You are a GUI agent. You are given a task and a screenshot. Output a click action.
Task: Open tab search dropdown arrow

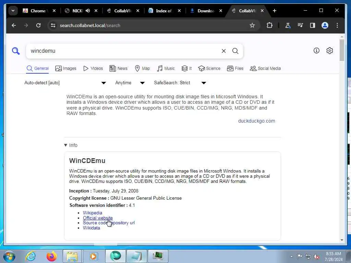(x=13, y=11)
